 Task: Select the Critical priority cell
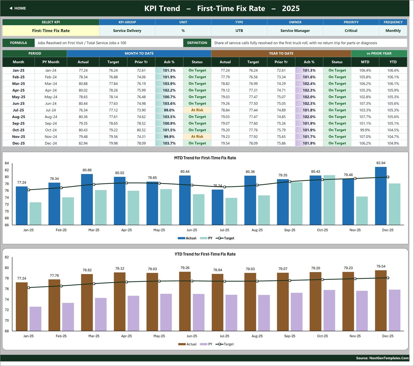tap(351, 31)
